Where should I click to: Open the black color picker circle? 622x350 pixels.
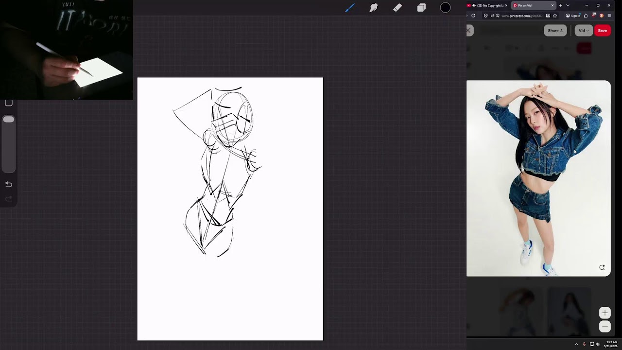coord(445,8)
